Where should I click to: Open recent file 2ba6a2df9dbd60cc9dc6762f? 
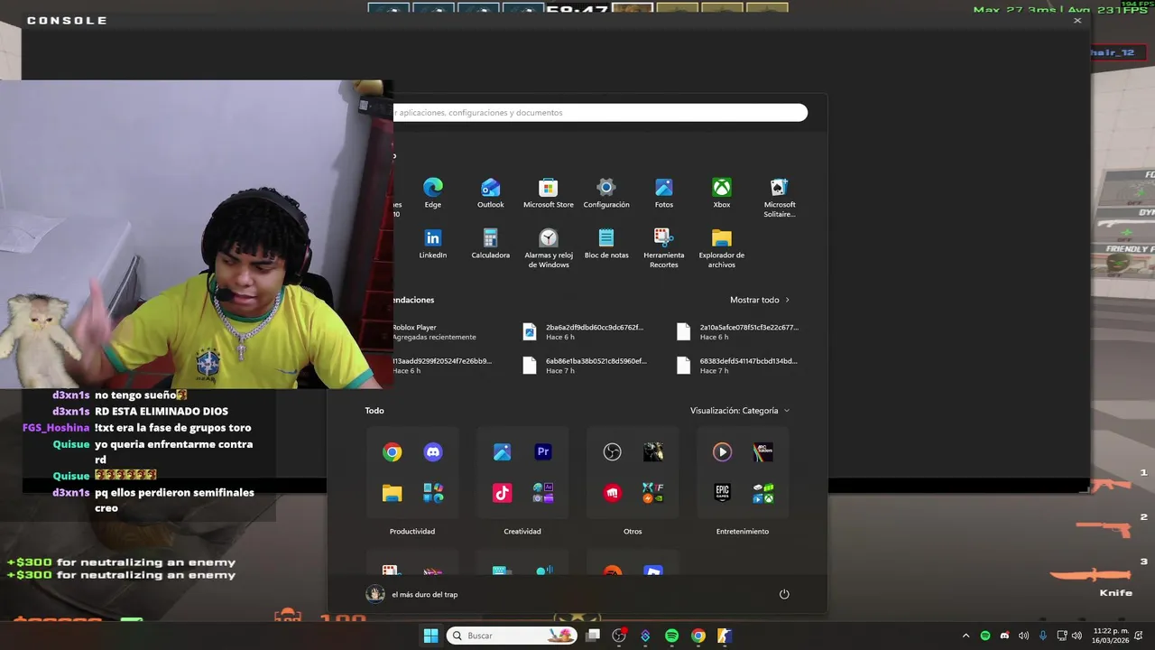(x=585, y=331)
